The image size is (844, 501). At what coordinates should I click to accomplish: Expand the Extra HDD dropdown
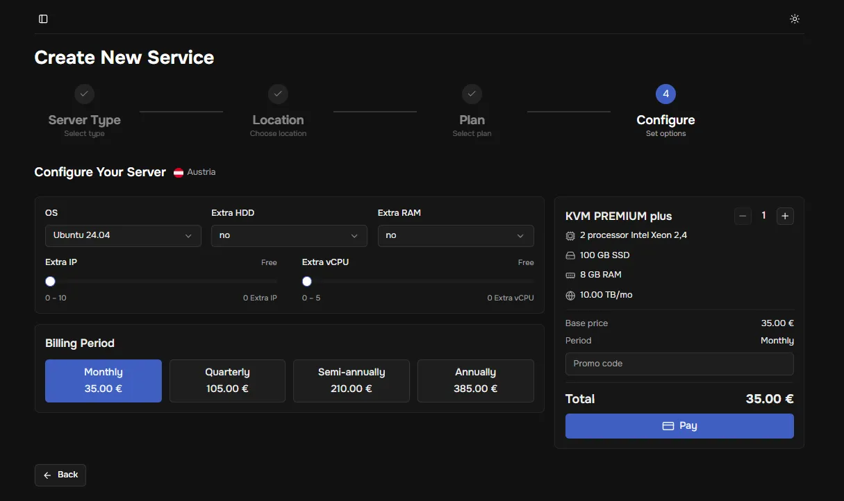(x=289, y=236)
